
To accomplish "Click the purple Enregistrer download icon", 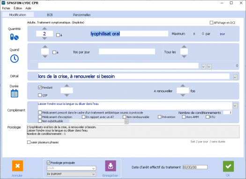I will click(111, 166).
